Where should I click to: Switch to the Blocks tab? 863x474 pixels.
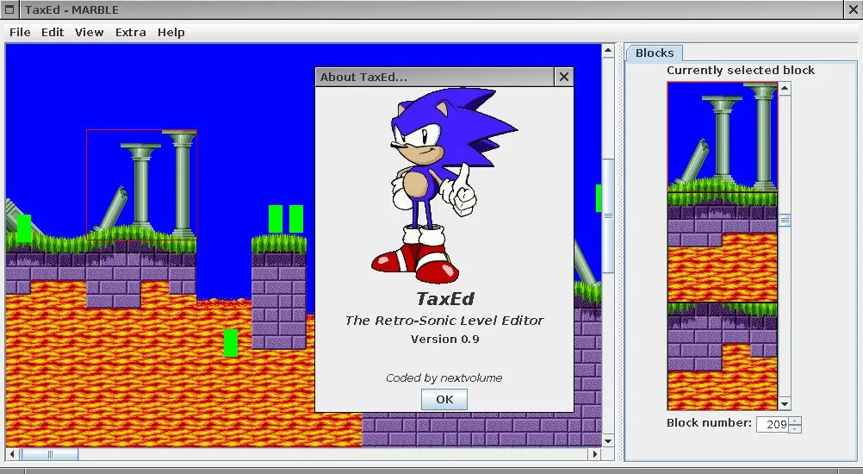pos(655,53)
